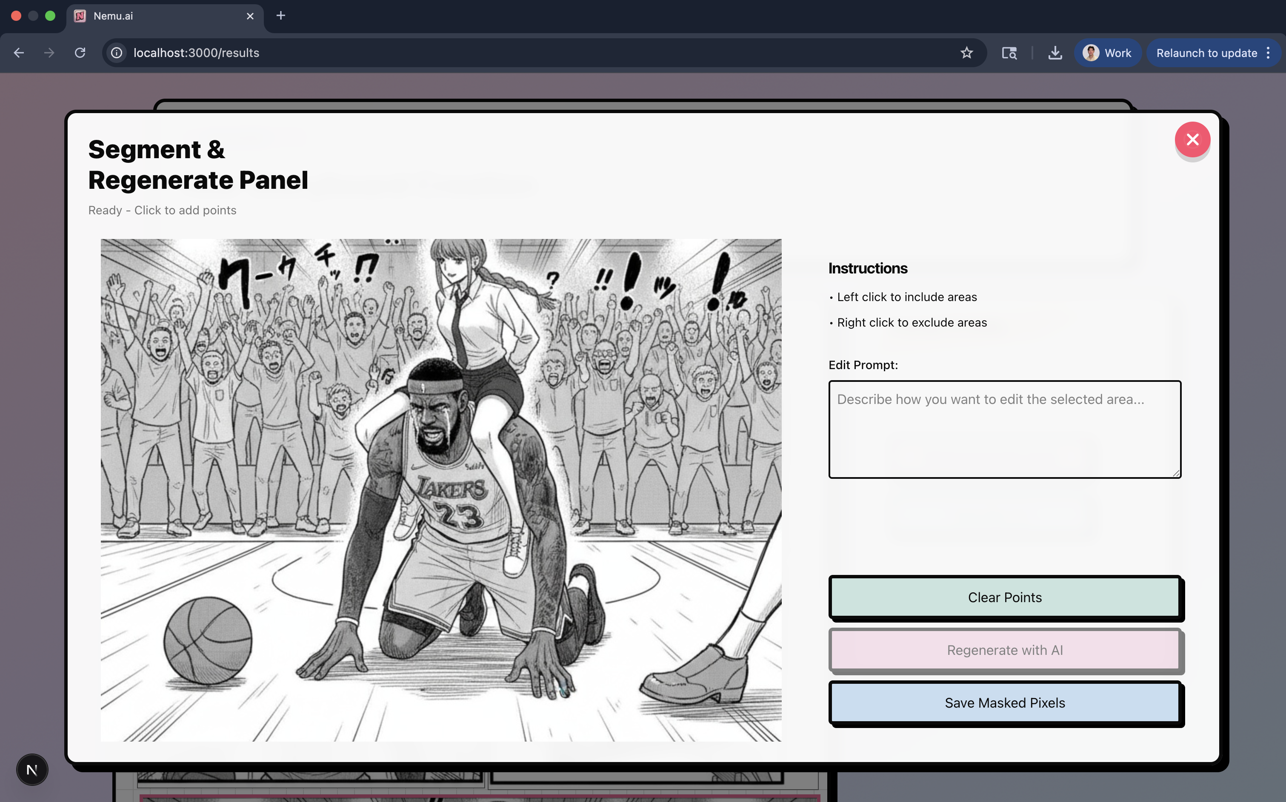
Task: Click the address bar URL localhost:3000/results
Action: tap(196, 53)
